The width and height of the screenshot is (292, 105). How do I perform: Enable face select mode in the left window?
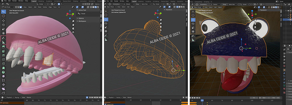point(21,7)
